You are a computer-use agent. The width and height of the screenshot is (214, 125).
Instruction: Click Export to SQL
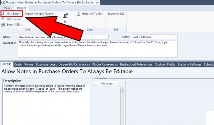(x=116, y=14)
